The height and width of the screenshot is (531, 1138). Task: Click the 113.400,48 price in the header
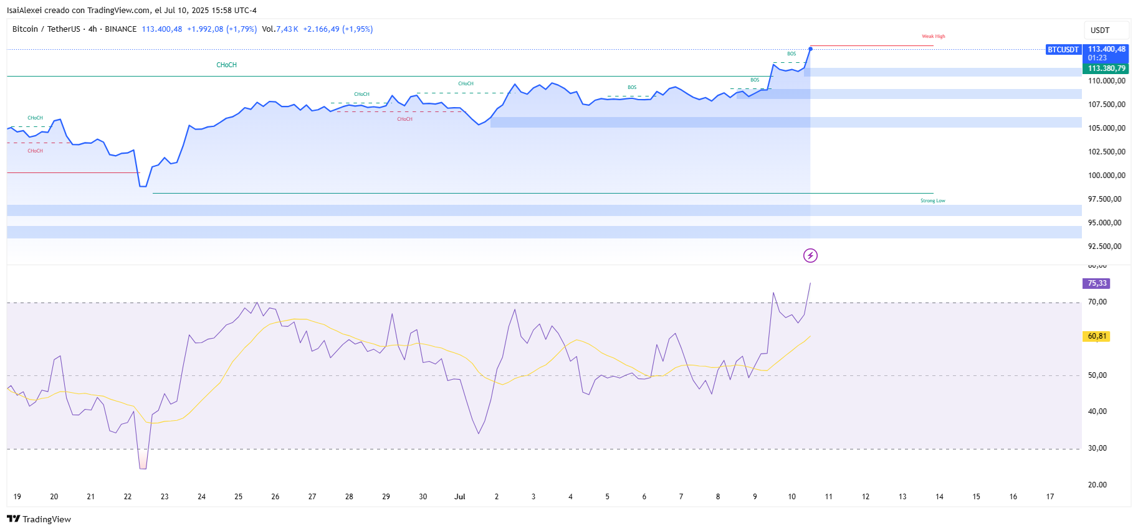click(x=162, y=29)
